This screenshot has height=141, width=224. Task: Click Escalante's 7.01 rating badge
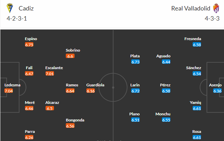(x=50, y=74)
